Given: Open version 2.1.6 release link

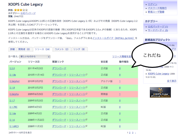Looking at the screenshot, I should (x=12, y=120).
